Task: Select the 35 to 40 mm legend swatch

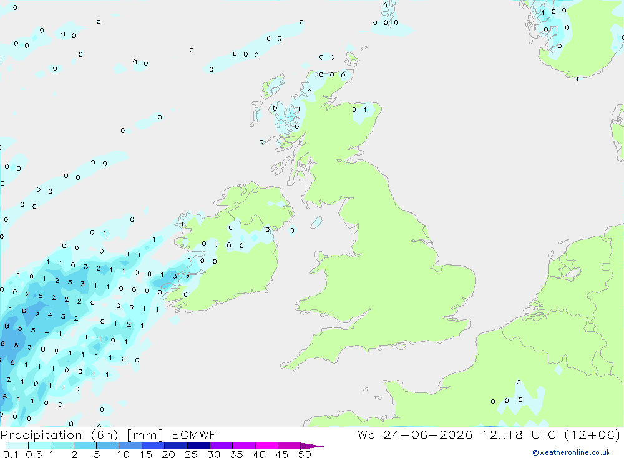Action: (243, 446)
